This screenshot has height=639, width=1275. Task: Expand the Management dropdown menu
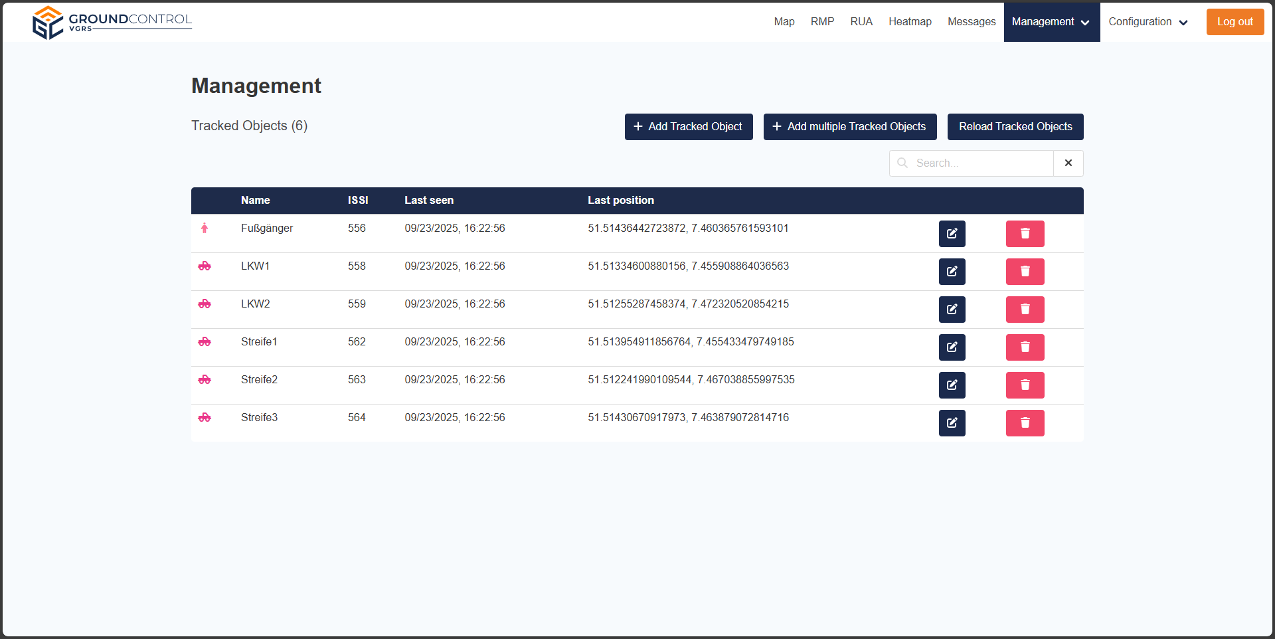1051,22
